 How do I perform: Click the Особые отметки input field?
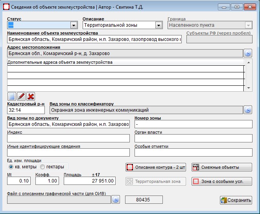[x=194, y=153]
